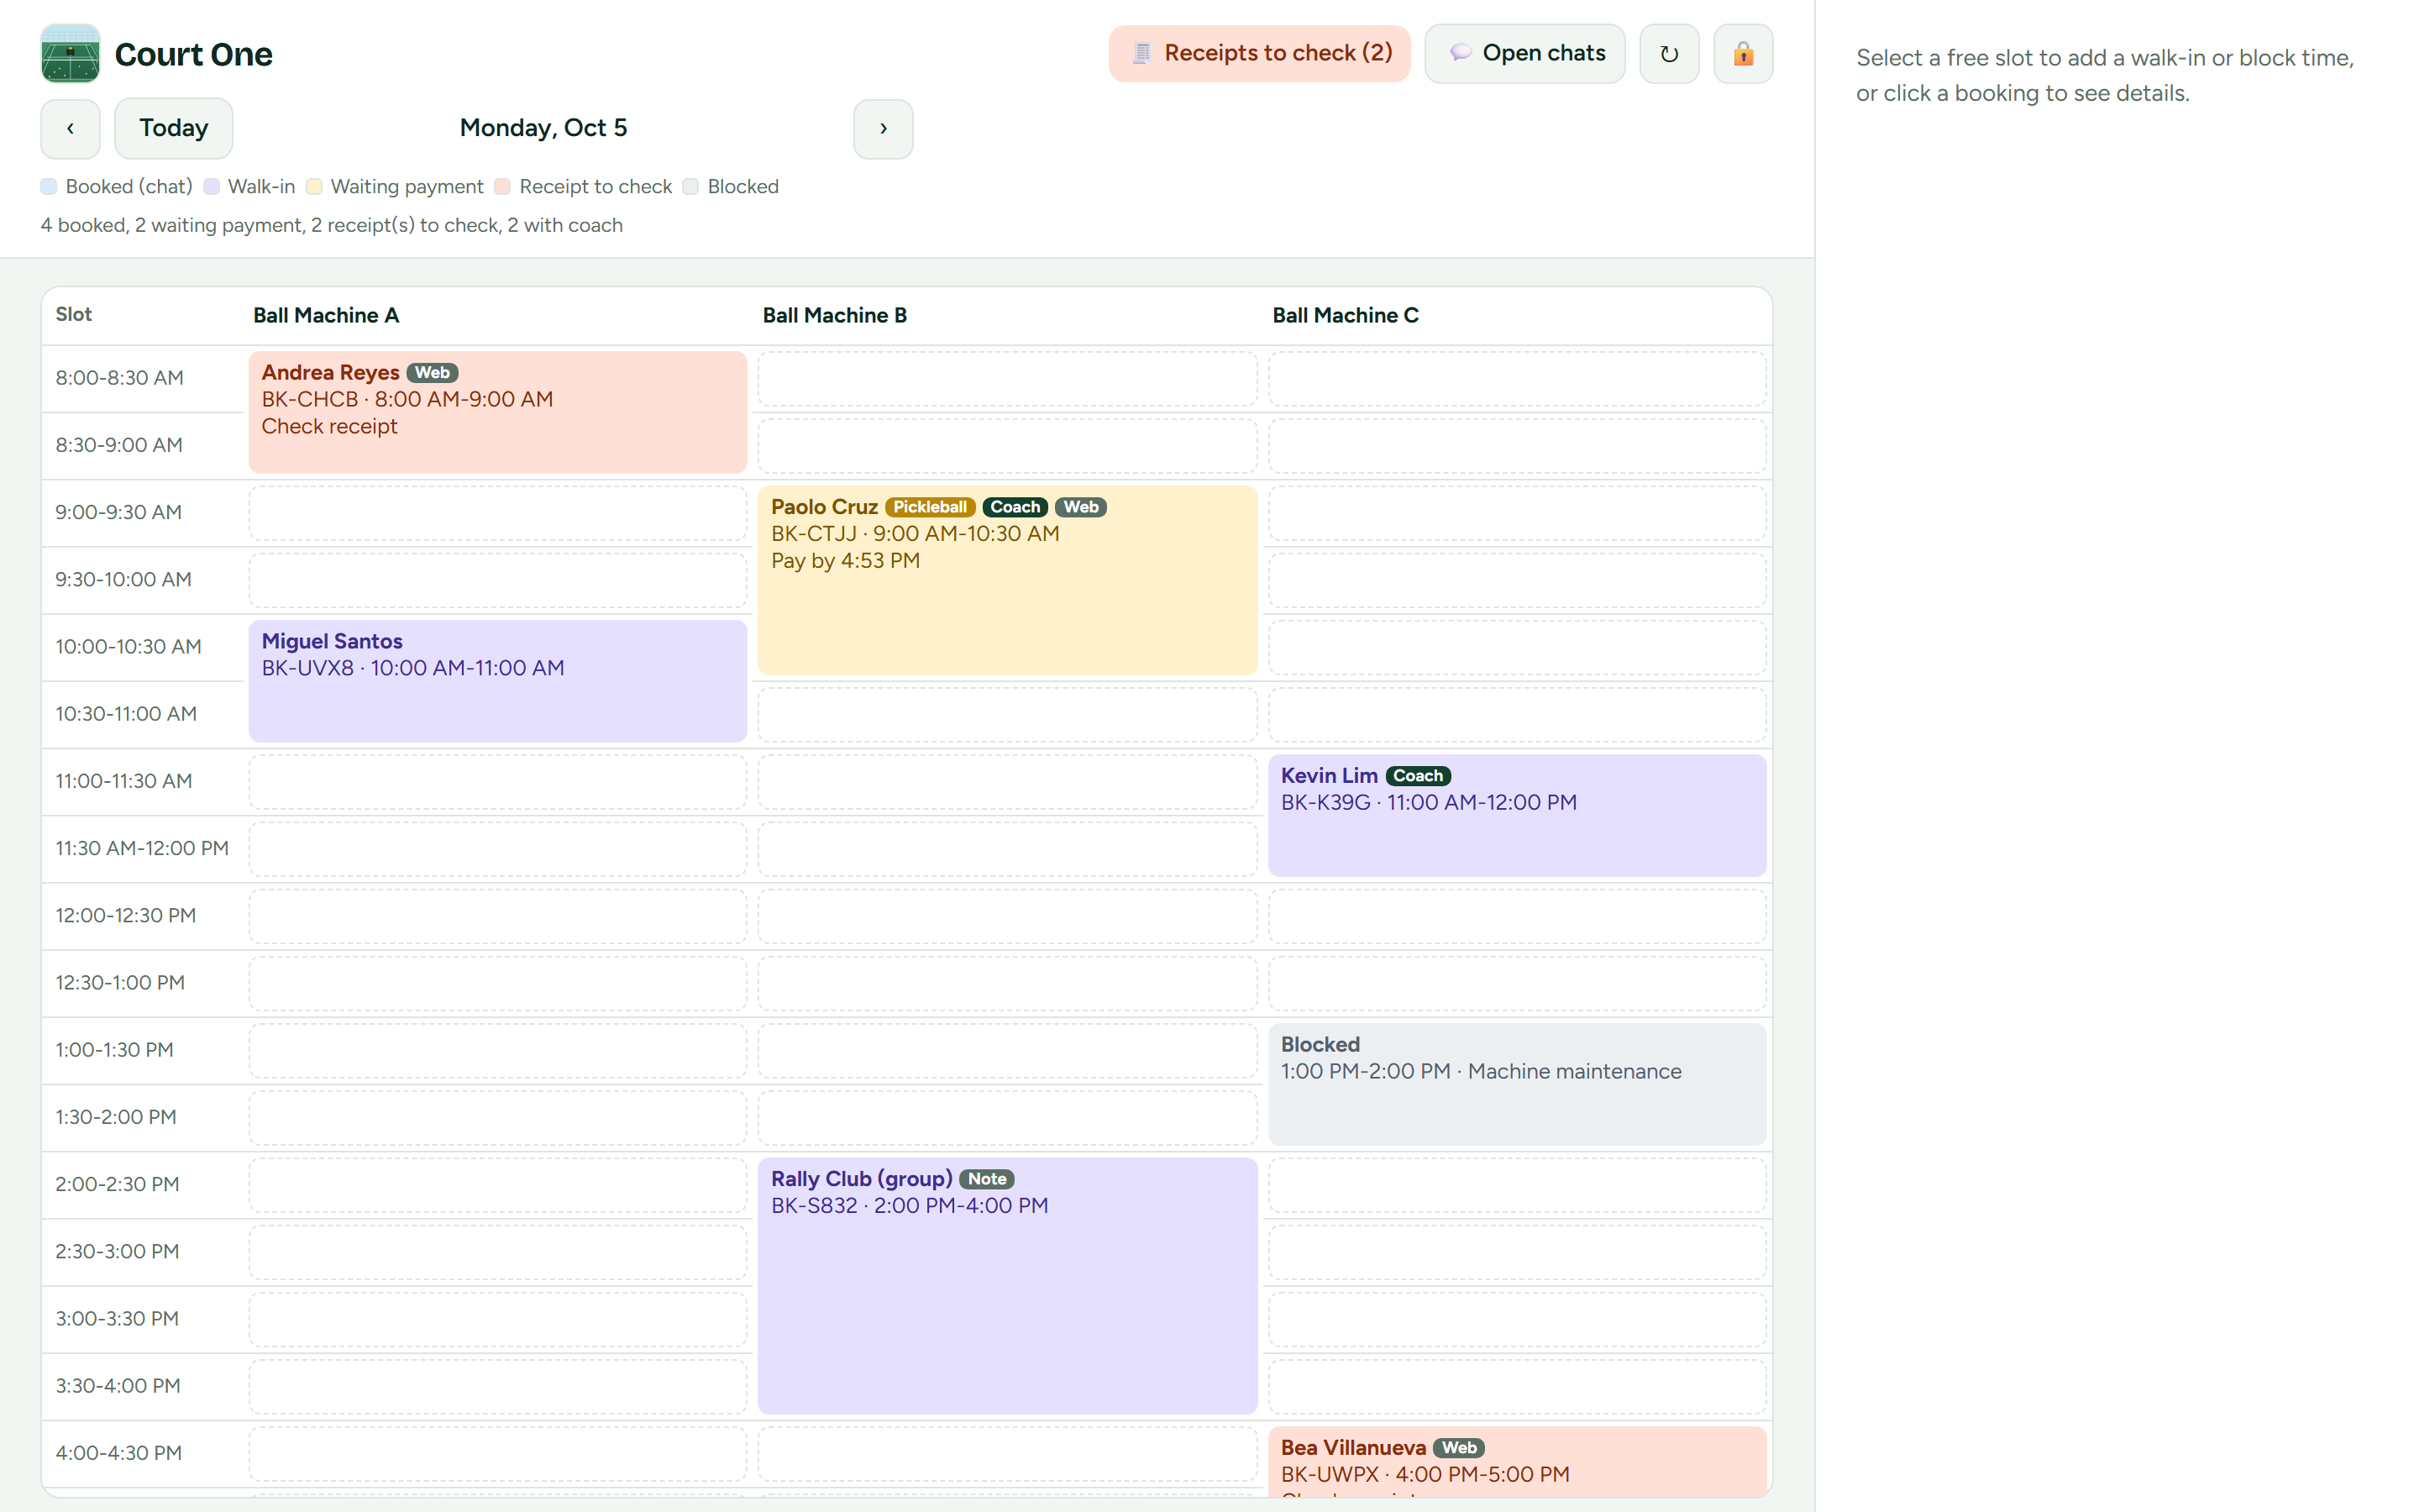The width and height of the screenshot is (2419, 1512).
Task: Open Bea Villanueva booking BK-UWPX
Action: click(x=1516, y=1461)
